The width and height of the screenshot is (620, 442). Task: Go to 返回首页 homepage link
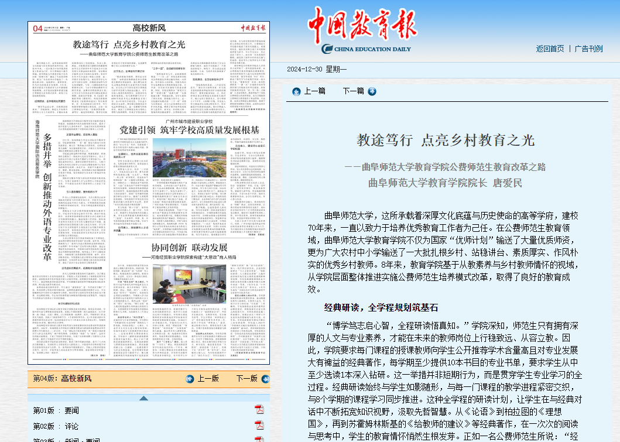(550, 49)
